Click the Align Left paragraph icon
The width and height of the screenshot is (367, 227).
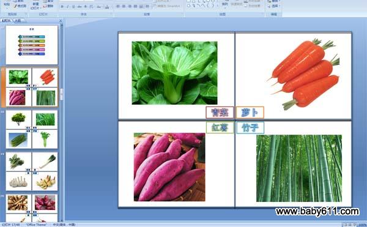click(x=118, y=6)
